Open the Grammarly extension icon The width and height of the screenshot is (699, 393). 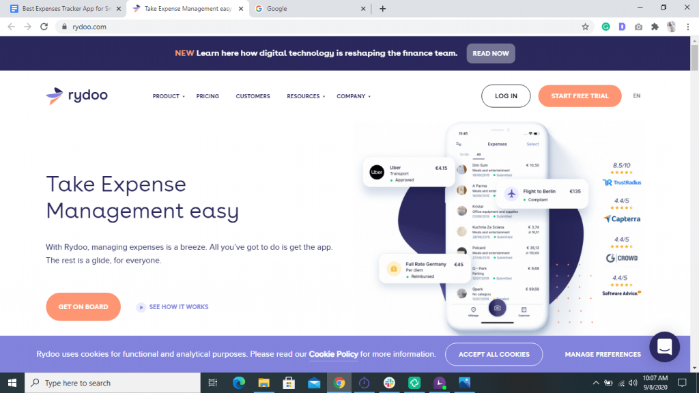[606, 27]
